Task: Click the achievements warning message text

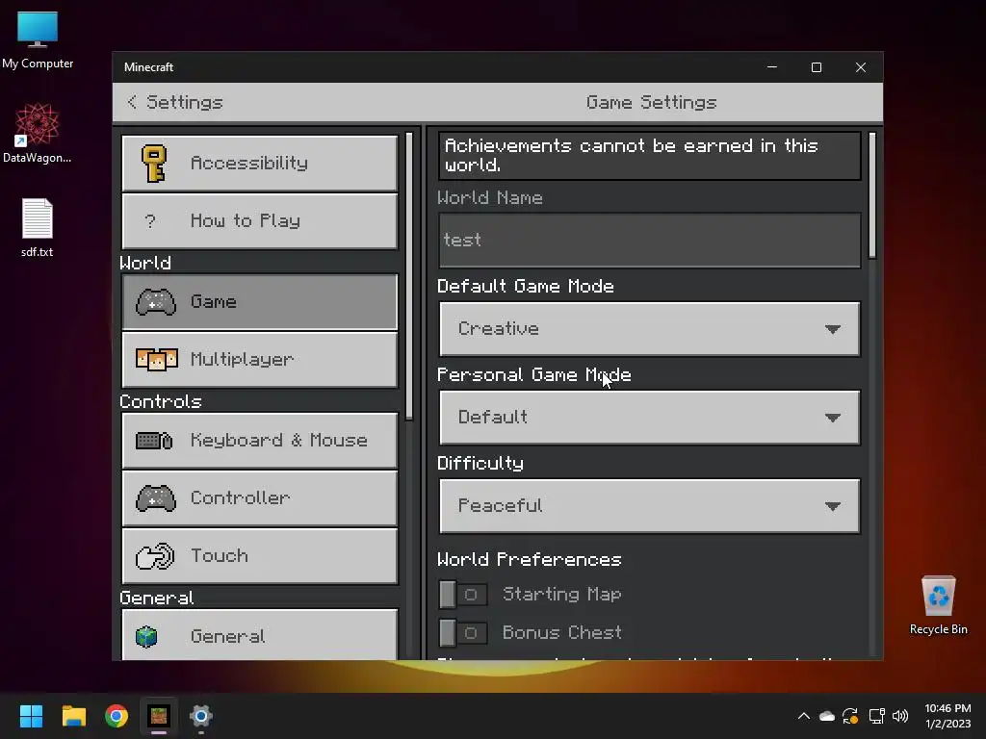Action: (x=632, y=155)
